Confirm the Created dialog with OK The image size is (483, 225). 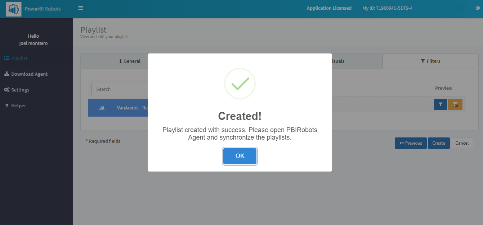(240, 156)
